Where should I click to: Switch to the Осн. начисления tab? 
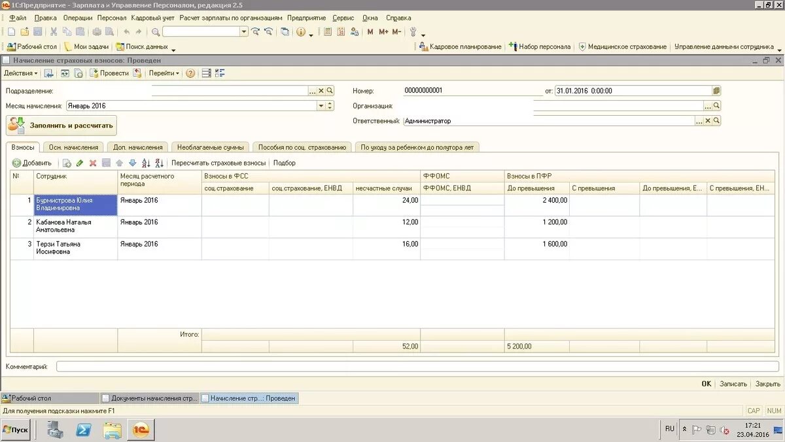(x=74, y=147)
